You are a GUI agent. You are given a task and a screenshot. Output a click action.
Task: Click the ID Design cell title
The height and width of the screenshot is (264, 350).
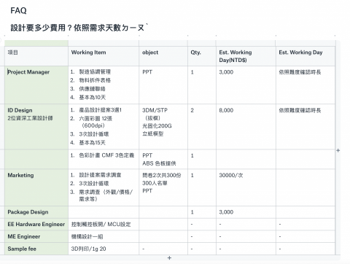point(20,110)
